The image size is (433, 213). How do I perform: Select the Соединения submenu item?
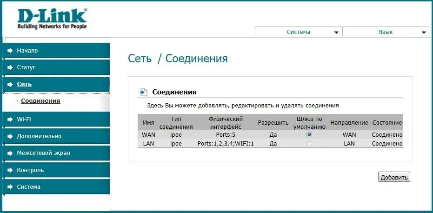pos(40,101)
